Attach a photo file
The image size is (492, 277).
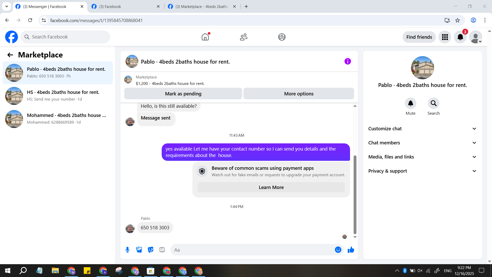click(139, 250)
